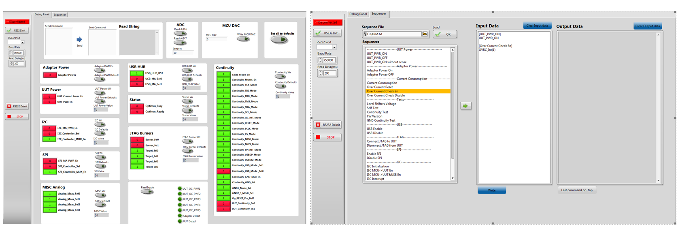Toggle the Adaptor Power indicator bit
Image resolution: width=680 pixels, height=231 pixels.
[x=50, y=75]
